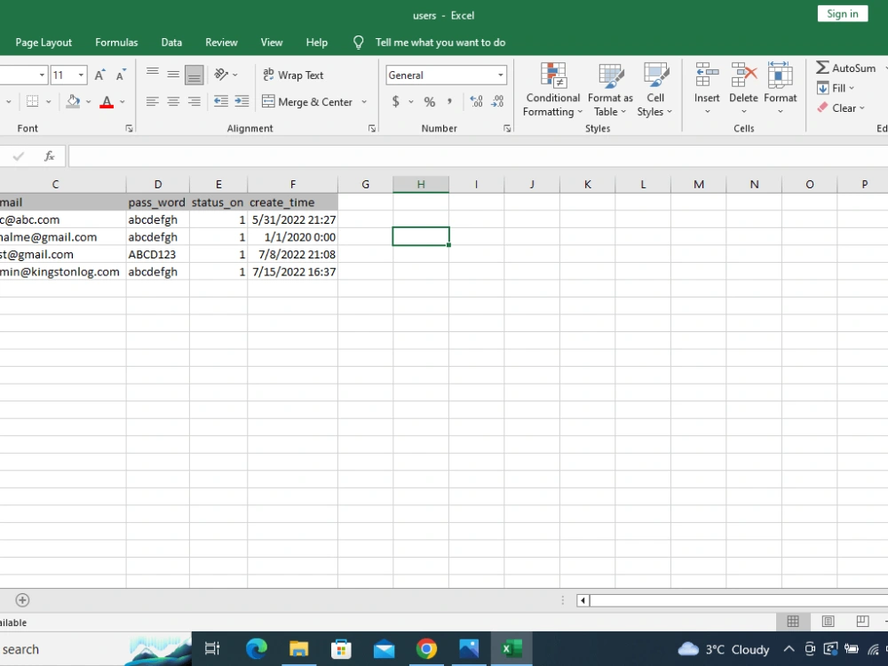Image resolution: width=888 pixels, height=666 pixels.
Task: Click horizontal scrollbar left arrow
Action: tap(583, 600)
